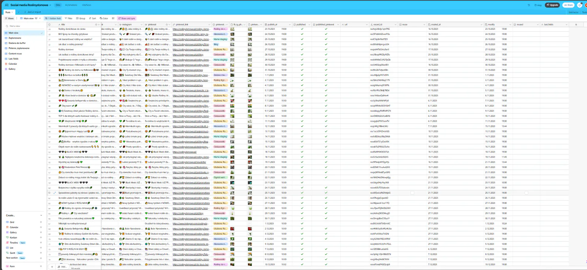Open the Color records option
Screen dimensions: 587x270
coord(104,18)
